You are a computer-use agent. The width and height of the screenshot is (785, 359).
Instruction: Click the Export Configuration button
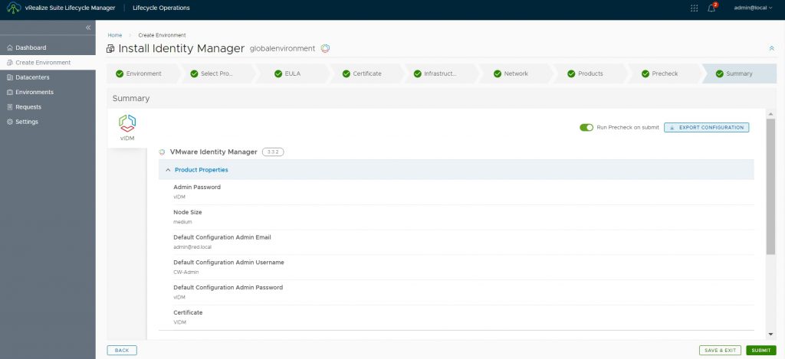click(706, 128)
